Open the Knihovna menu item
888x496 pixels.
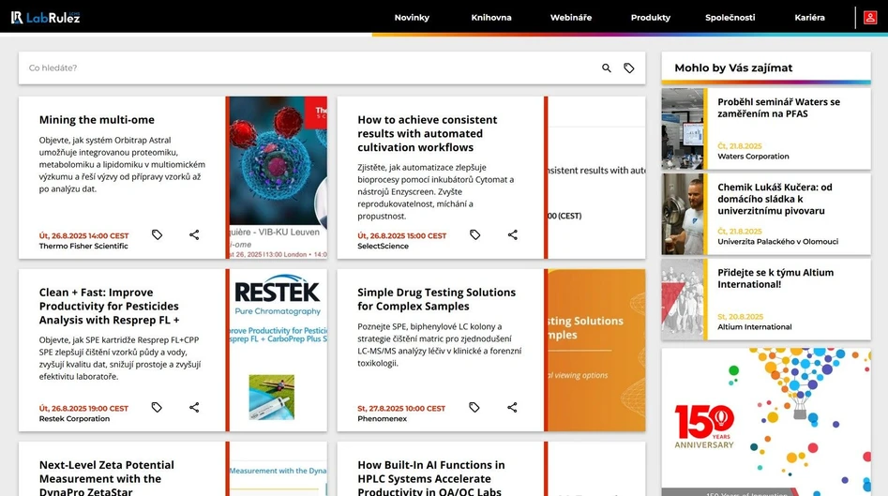pyautogui.click(x=491, y=18)
